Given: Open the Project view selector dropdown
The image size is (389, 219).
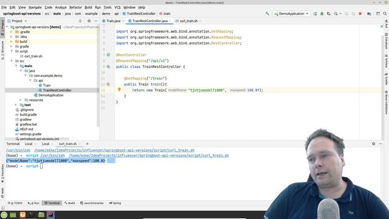Looking at the screenshot, I should (x=17, y=21).
